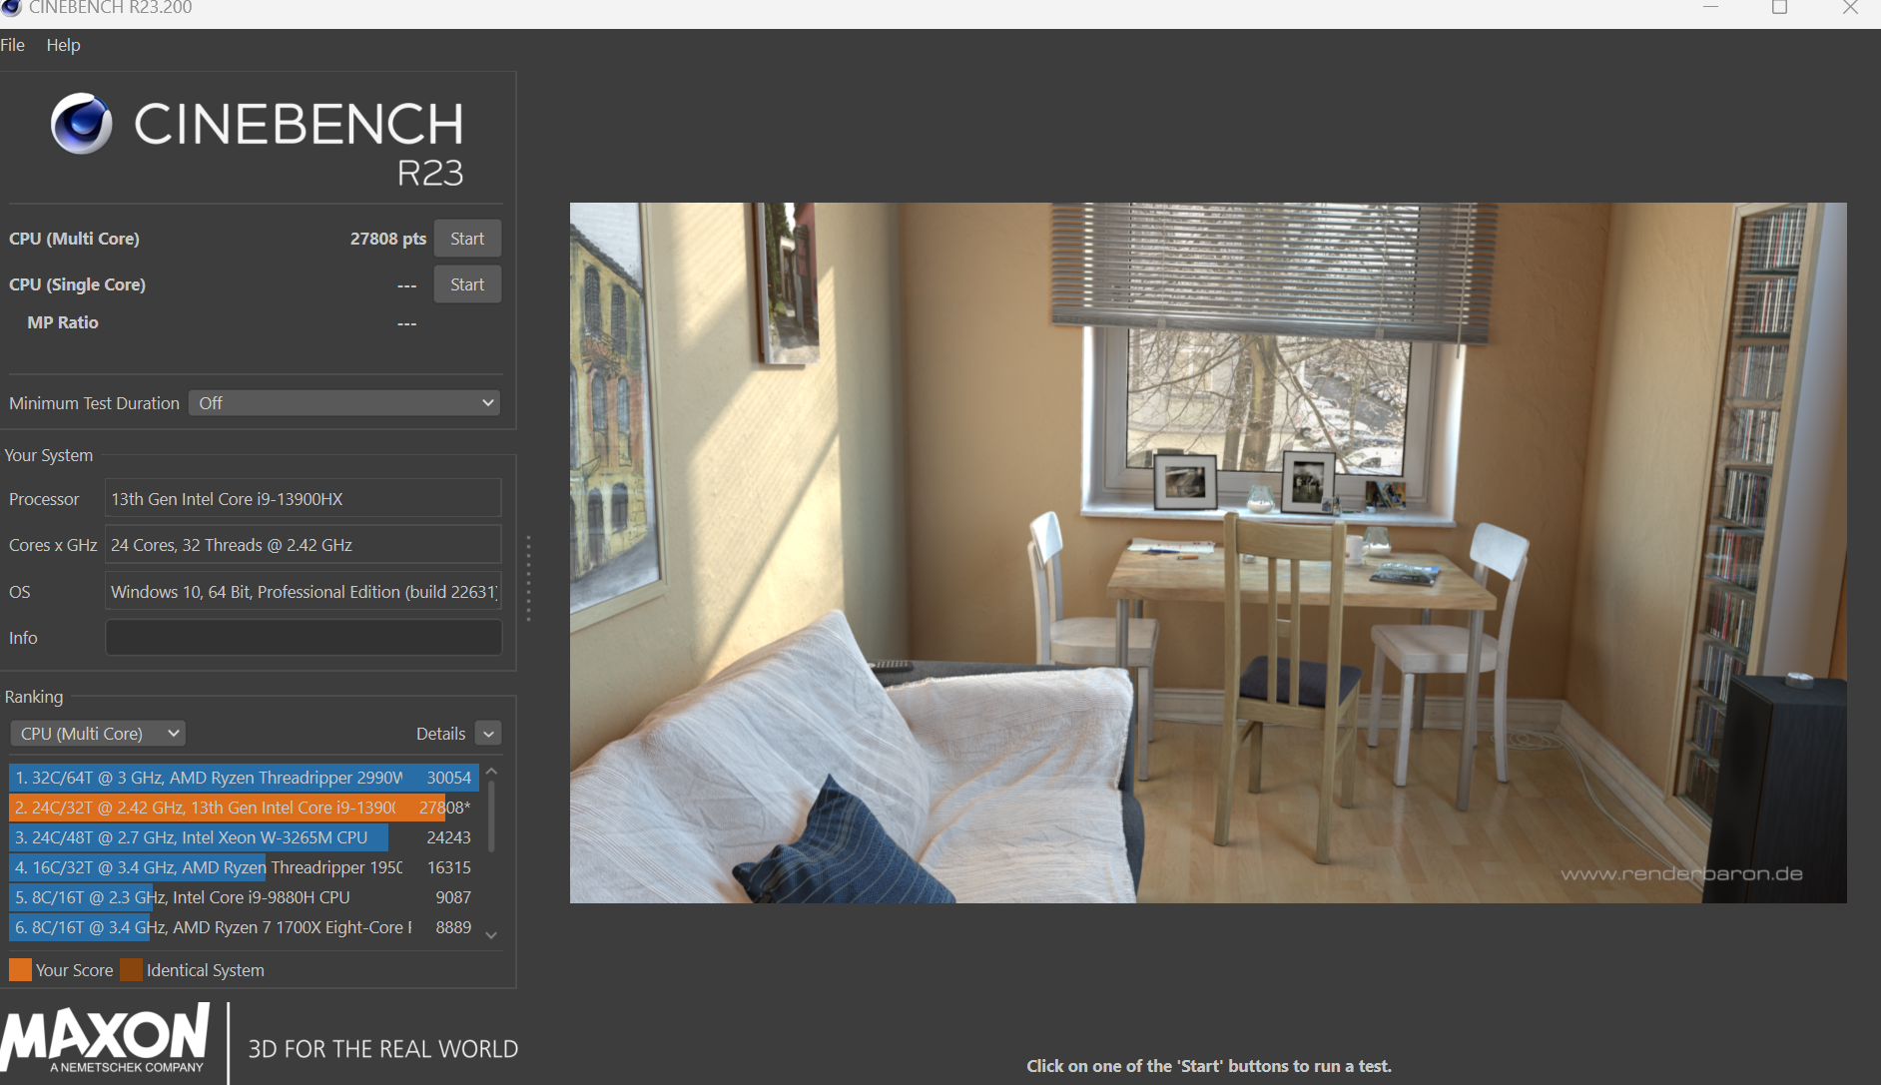Viewport: 1881px width, 1085px height.
Task: Click the brown Identical System legend swatch
Action: pos(131,969)
